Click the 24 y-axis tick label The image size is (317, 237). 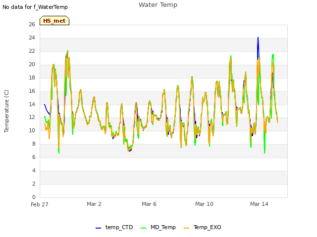(32, 38)
